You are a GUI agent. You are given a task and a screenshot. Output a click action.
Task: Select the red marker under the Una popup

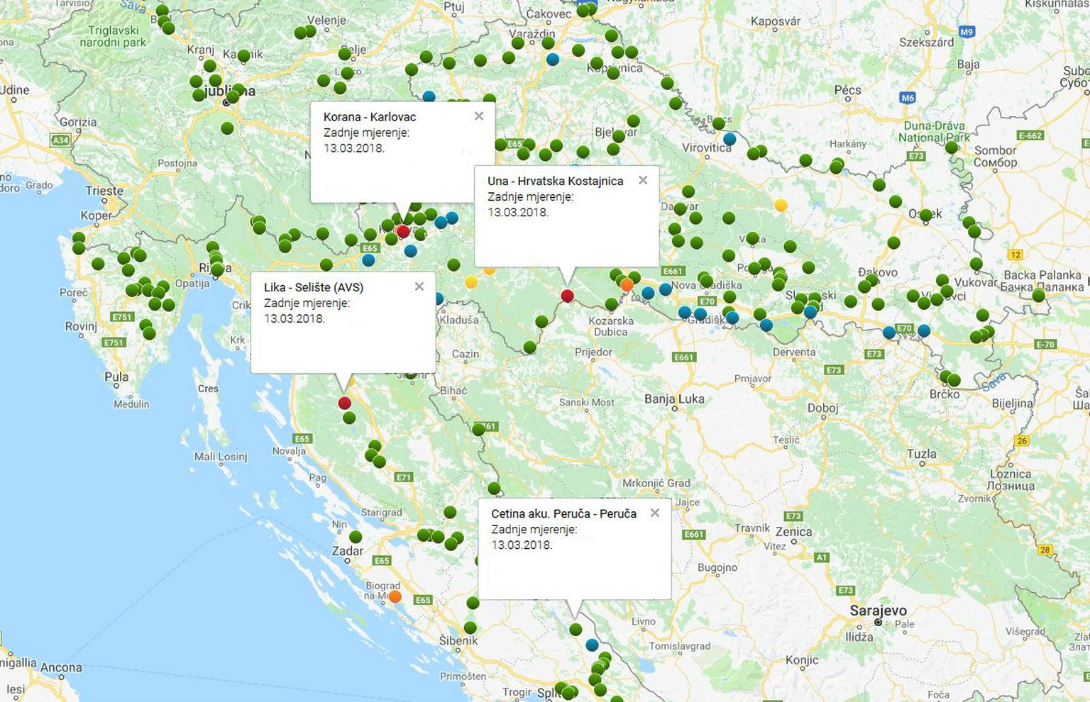click(567, 296)
